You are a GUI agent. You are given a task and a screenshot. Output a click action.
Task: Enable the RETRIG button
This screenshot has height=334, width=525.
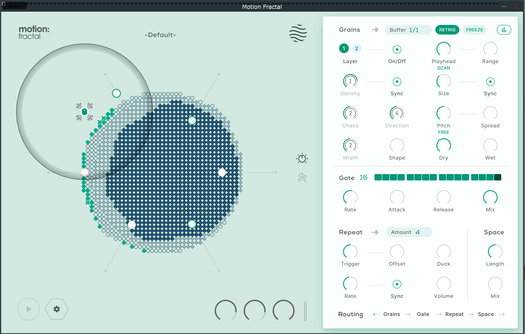447,30
